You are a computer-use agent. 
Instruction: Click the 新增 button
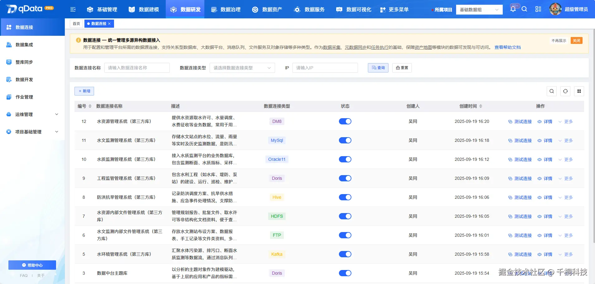84,91
